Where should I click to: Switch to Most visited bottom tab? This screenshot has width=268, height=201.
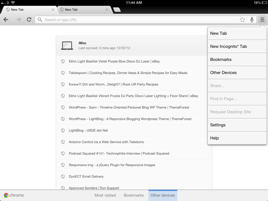click(105, 195)
